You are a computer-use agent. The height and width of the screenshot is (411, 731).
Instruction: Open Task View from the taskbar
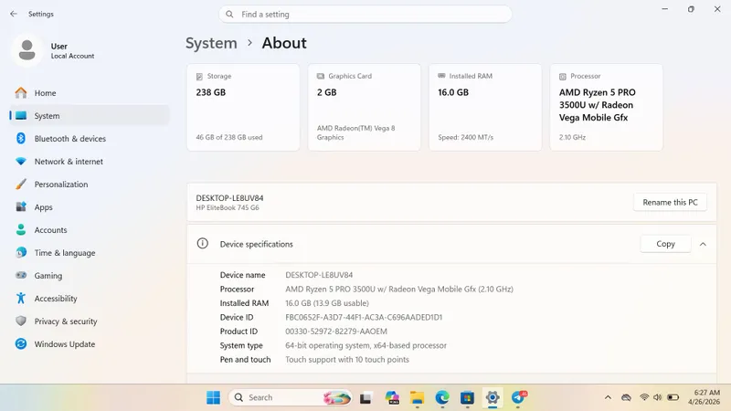point(366,398)
